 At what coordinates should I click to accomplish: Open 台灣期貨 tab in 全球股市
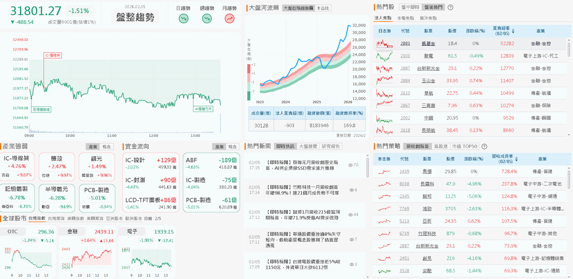pos(56,219)
